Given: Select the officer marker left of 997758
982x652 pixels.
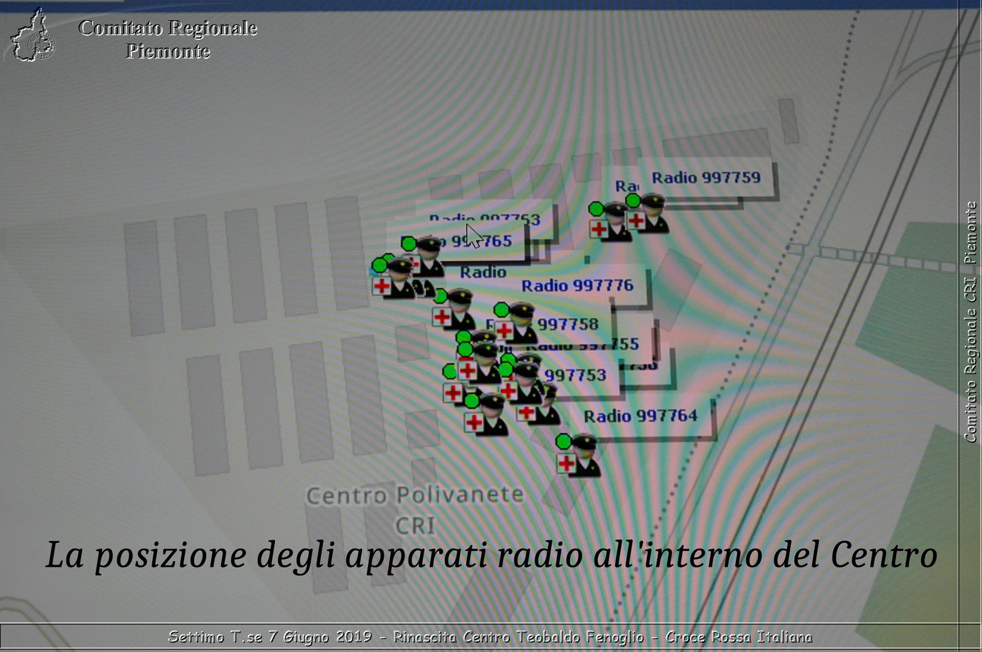Looking at the screenshot, I should click(x=516, y=323).
